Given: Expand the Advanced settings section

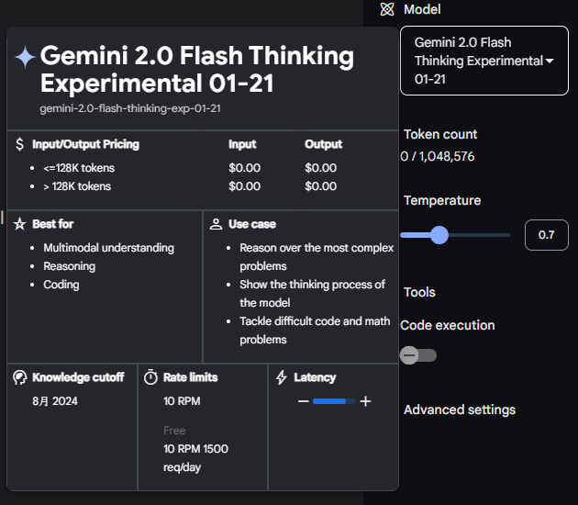Looking at the screenshot, I should (x=460, y=410).
